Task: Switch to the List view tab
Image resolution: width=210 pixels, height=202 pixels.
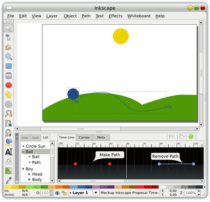Action: [x=46, y=137]
